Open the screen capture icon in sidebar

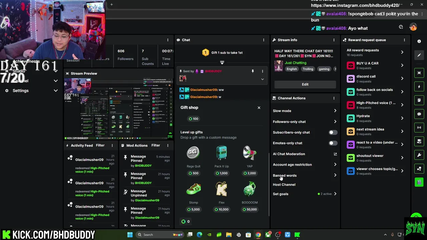click(x=419, y=73)
